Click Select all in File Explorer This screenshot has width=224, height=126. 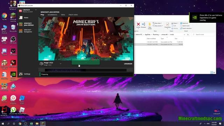click(x=184, y=23)
